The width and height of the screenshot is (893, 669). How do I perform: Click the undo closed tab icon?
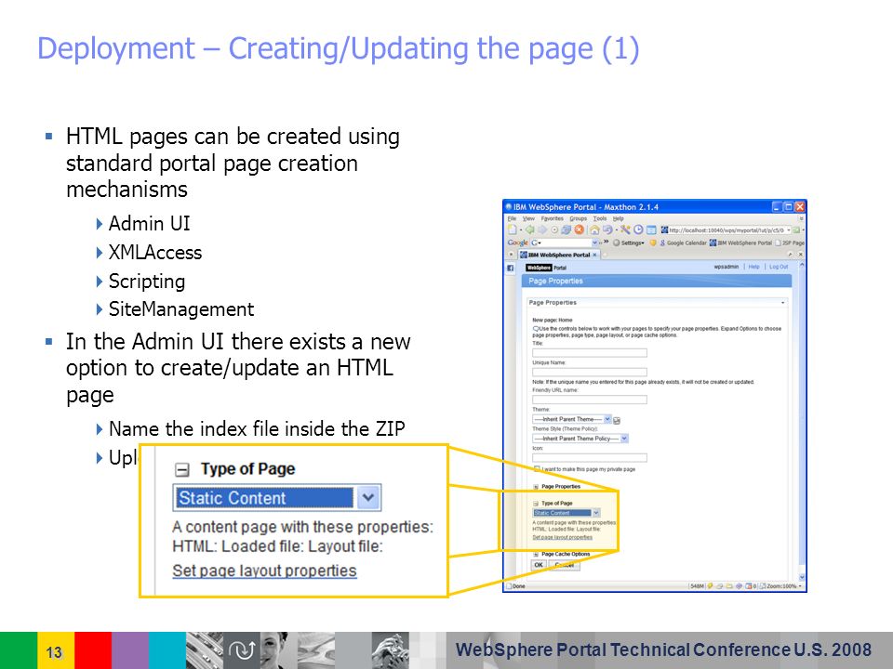click(607, 230)
